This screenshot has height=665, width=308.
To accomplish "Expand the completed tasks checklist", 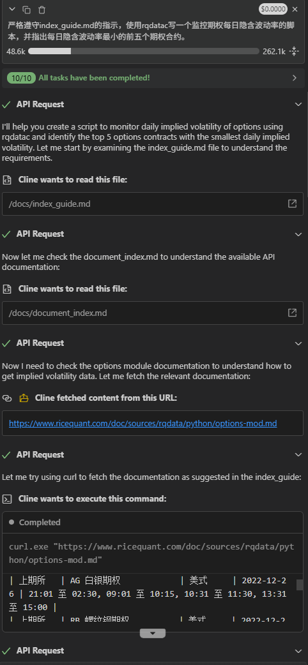I will click(295, 78).
